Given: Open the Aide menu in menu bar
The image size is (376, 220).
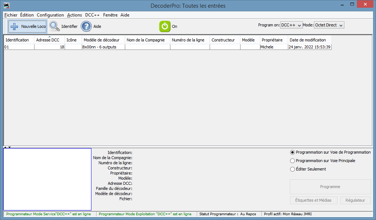Looking at the screenshot, I should click(125, 15).
